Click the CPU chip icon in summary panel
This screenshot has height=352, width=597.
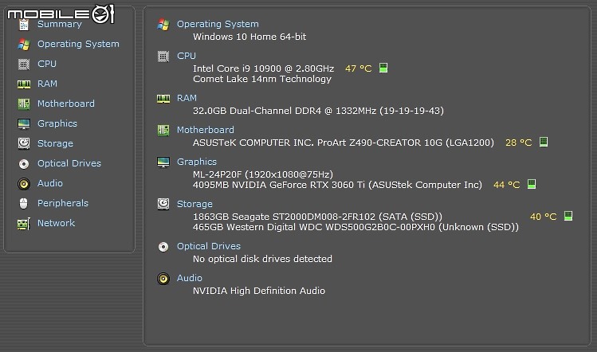[x=163, y=57]
